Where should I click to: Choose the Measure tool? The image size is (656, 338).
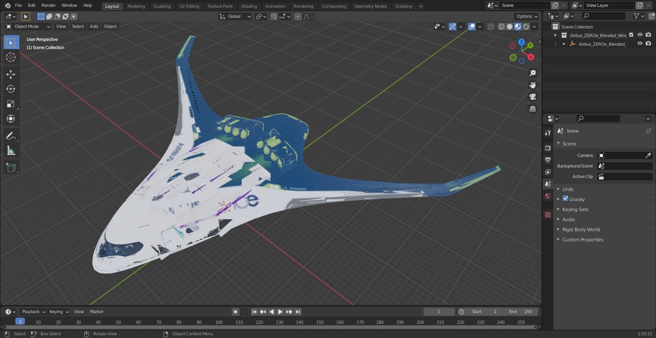point(11,151)
